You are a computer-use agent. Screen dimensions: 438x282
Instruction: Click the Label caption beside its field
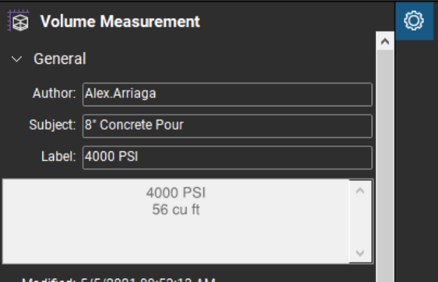pos(62,156)
